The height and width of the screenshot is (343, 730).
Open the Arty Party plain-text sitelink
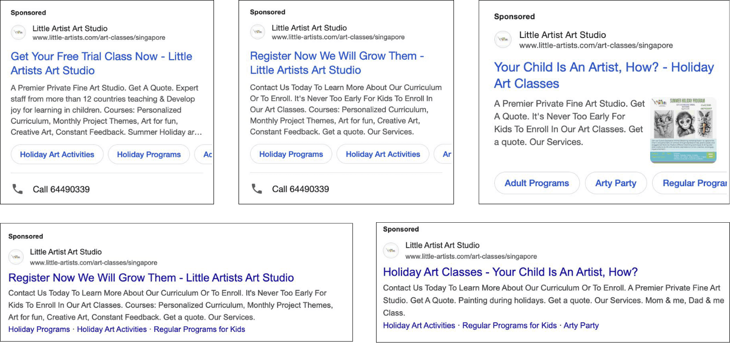[x=581, y=326]
